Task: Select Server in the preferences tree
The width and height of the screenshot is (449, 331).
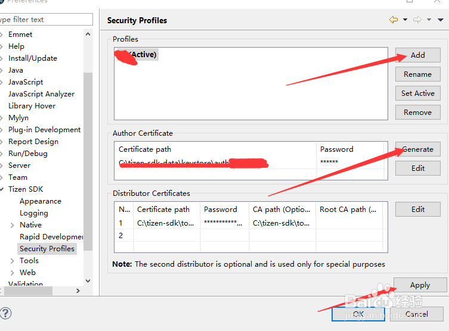Action: click(x=19, y=165)
